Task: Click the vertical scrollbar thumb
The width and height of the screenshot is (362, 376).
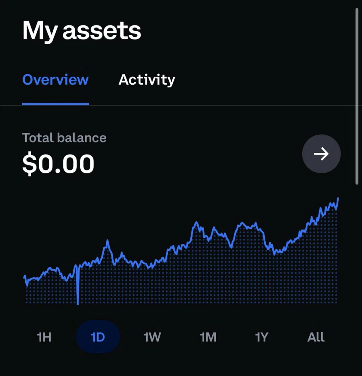Action: coord(357,96)
